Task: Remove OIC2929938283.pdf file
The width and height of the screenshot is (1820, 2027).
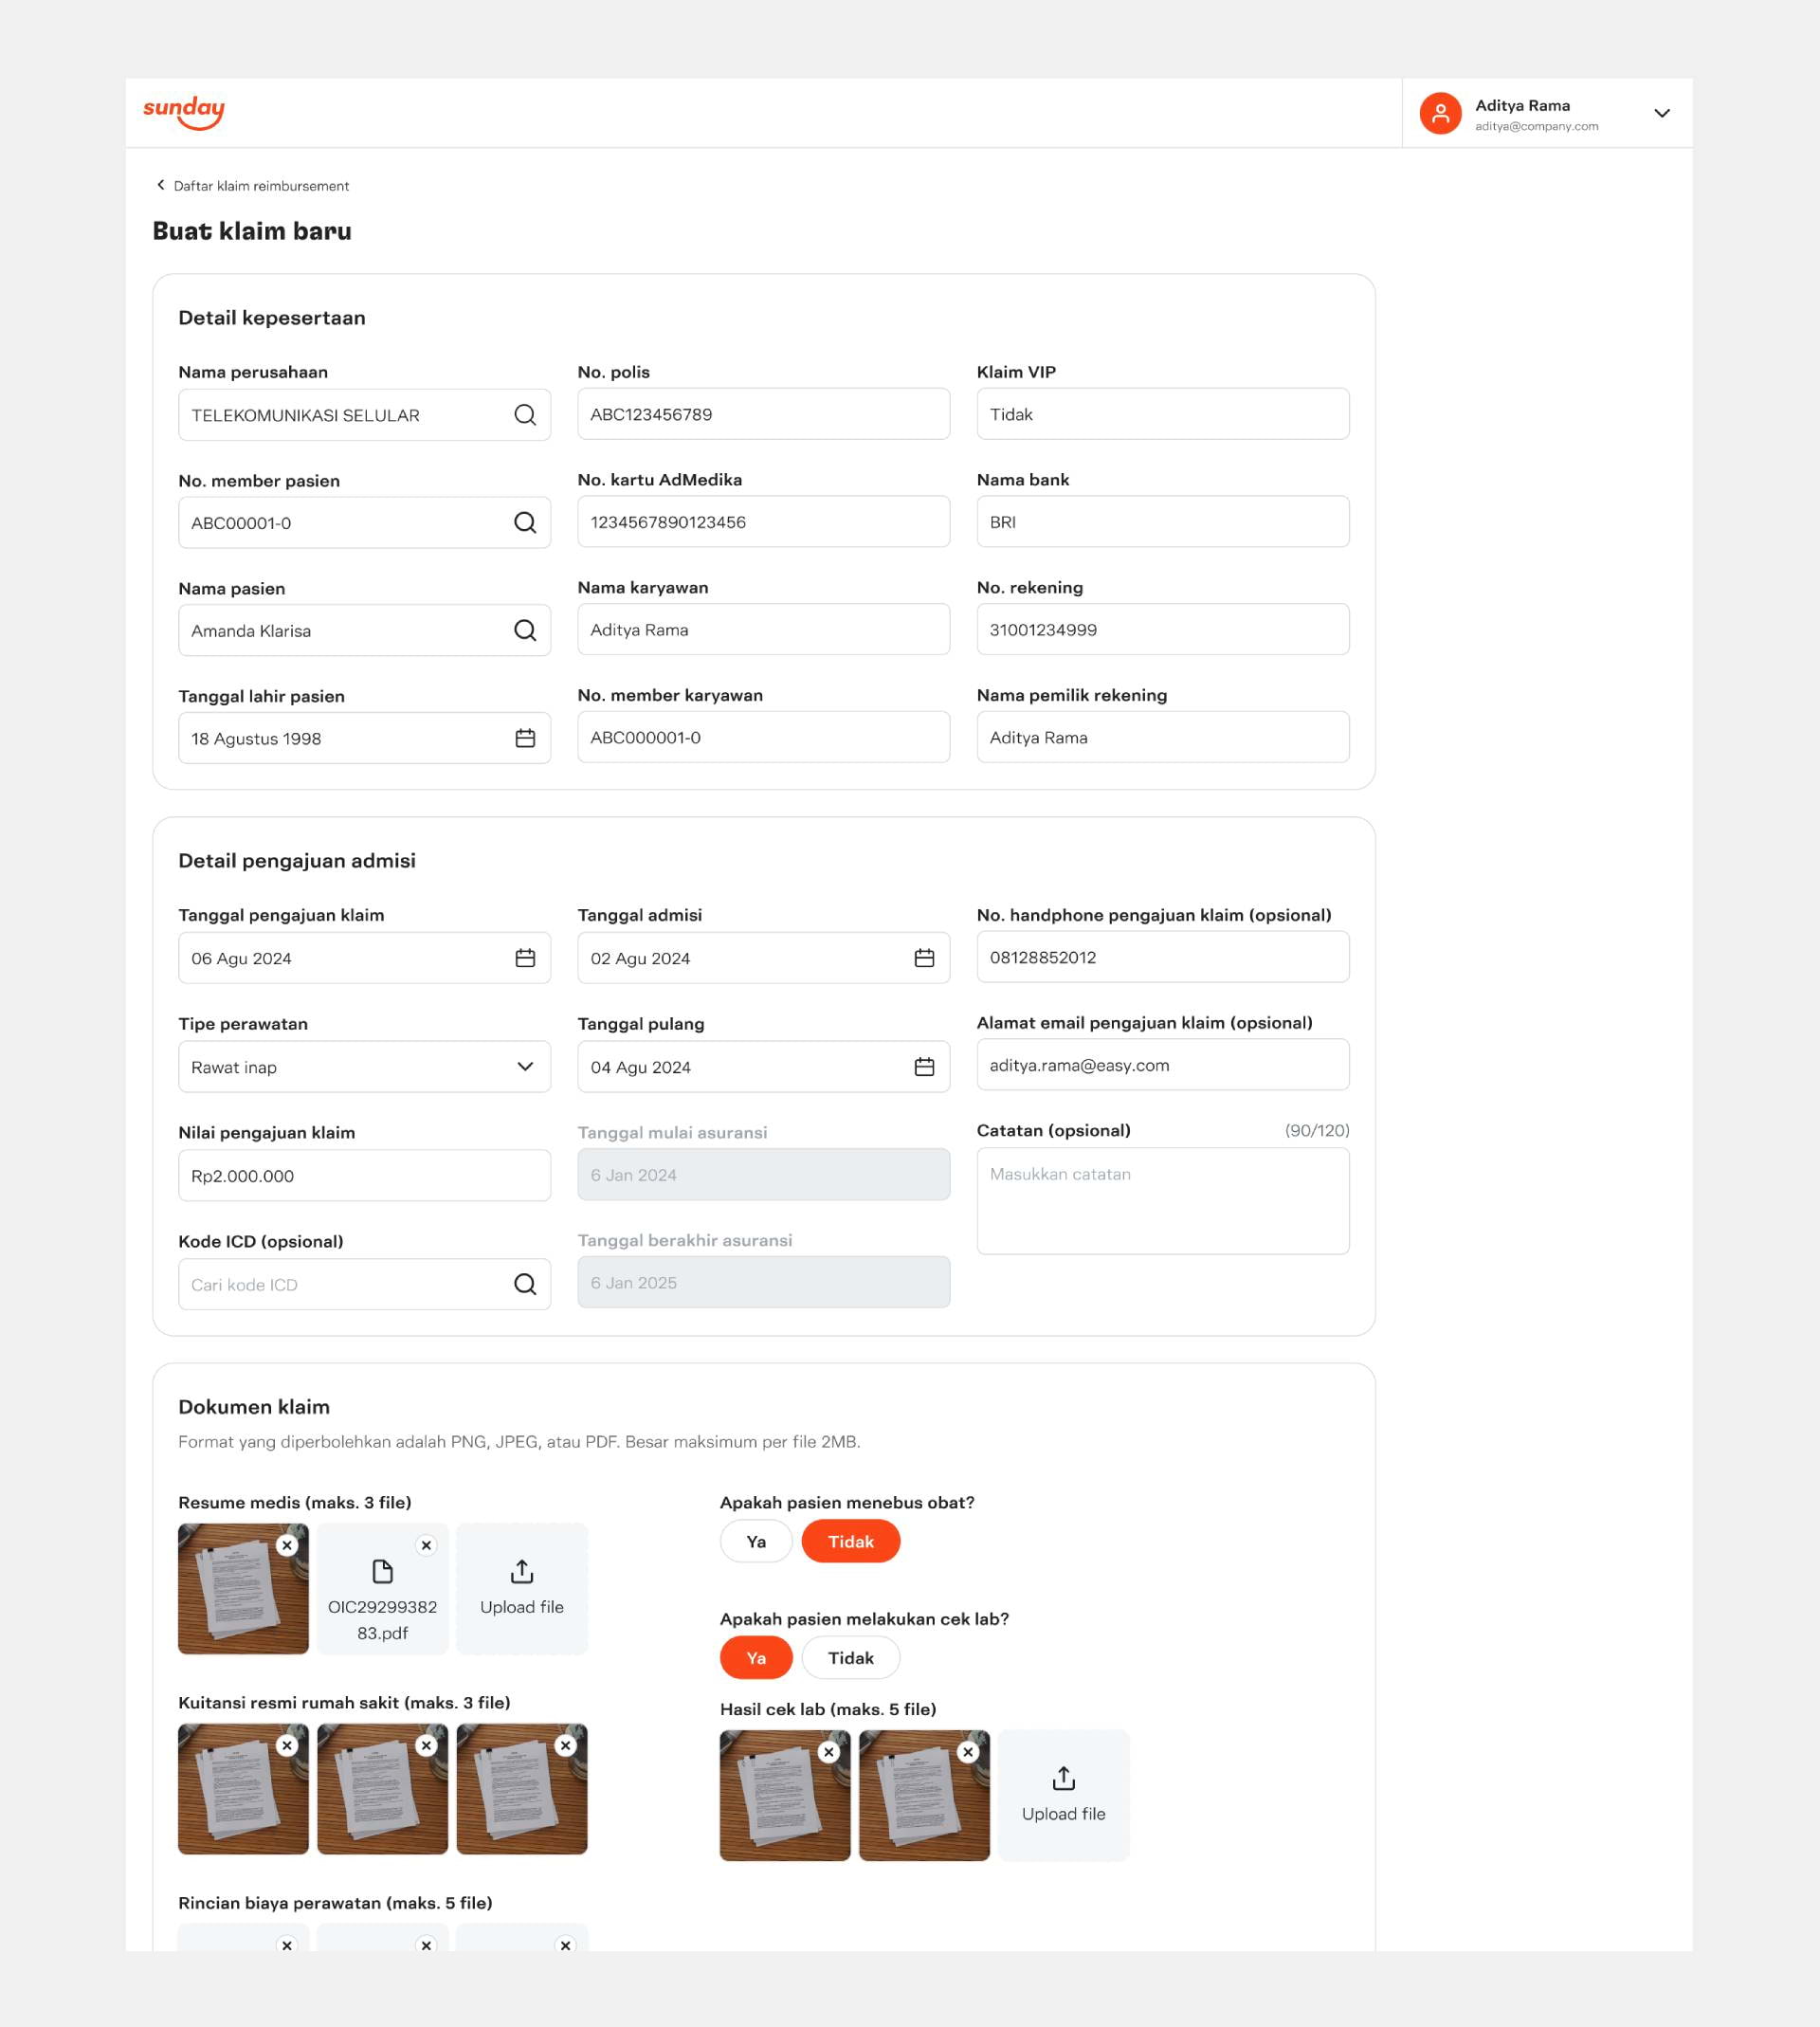Action: tap(426, 1546)
